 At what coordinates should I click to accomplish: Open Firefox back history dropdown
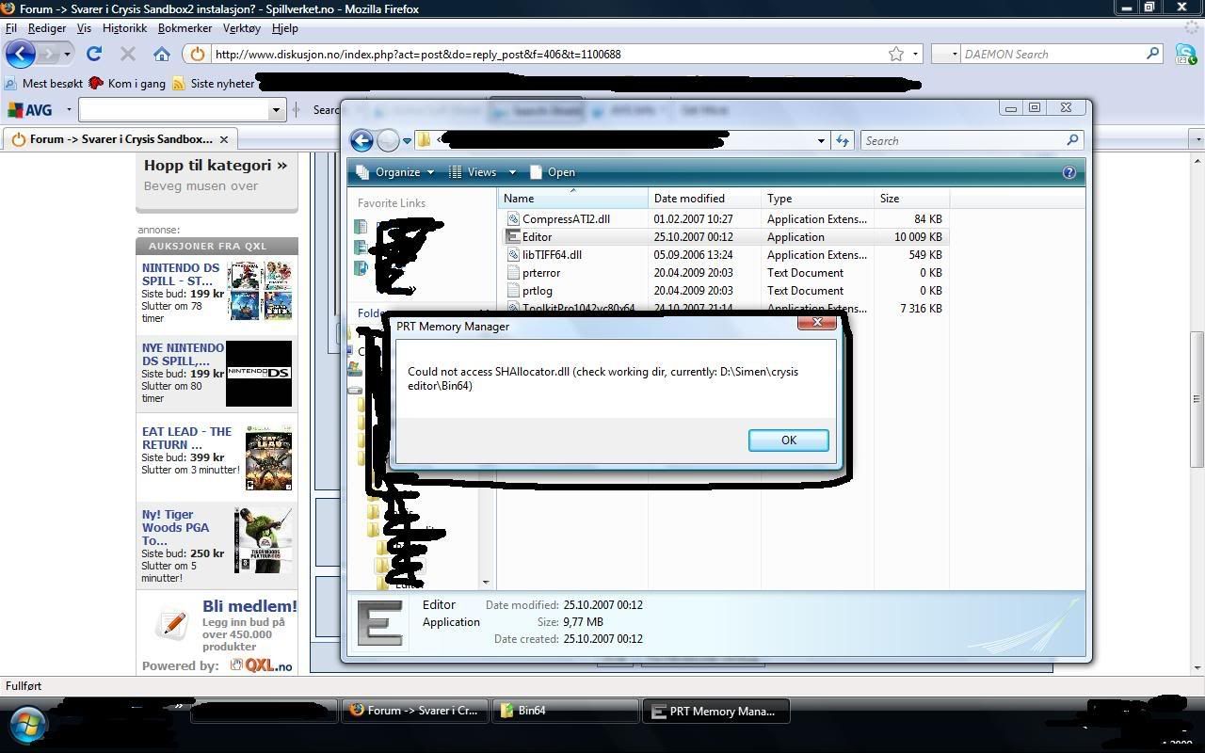(x=67, y=55)
